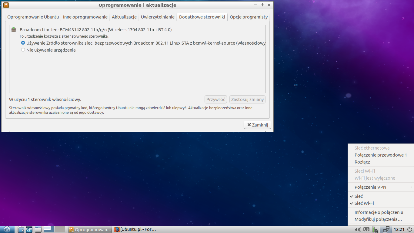This screenshot has height=233, width=414.
Task: Click the 'Sieci Wi-Fi' menu header
Action: 365,171
